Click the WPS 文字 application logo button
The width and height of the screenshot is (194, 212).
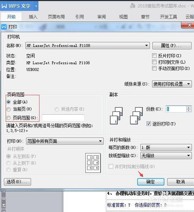coord(16,6)
